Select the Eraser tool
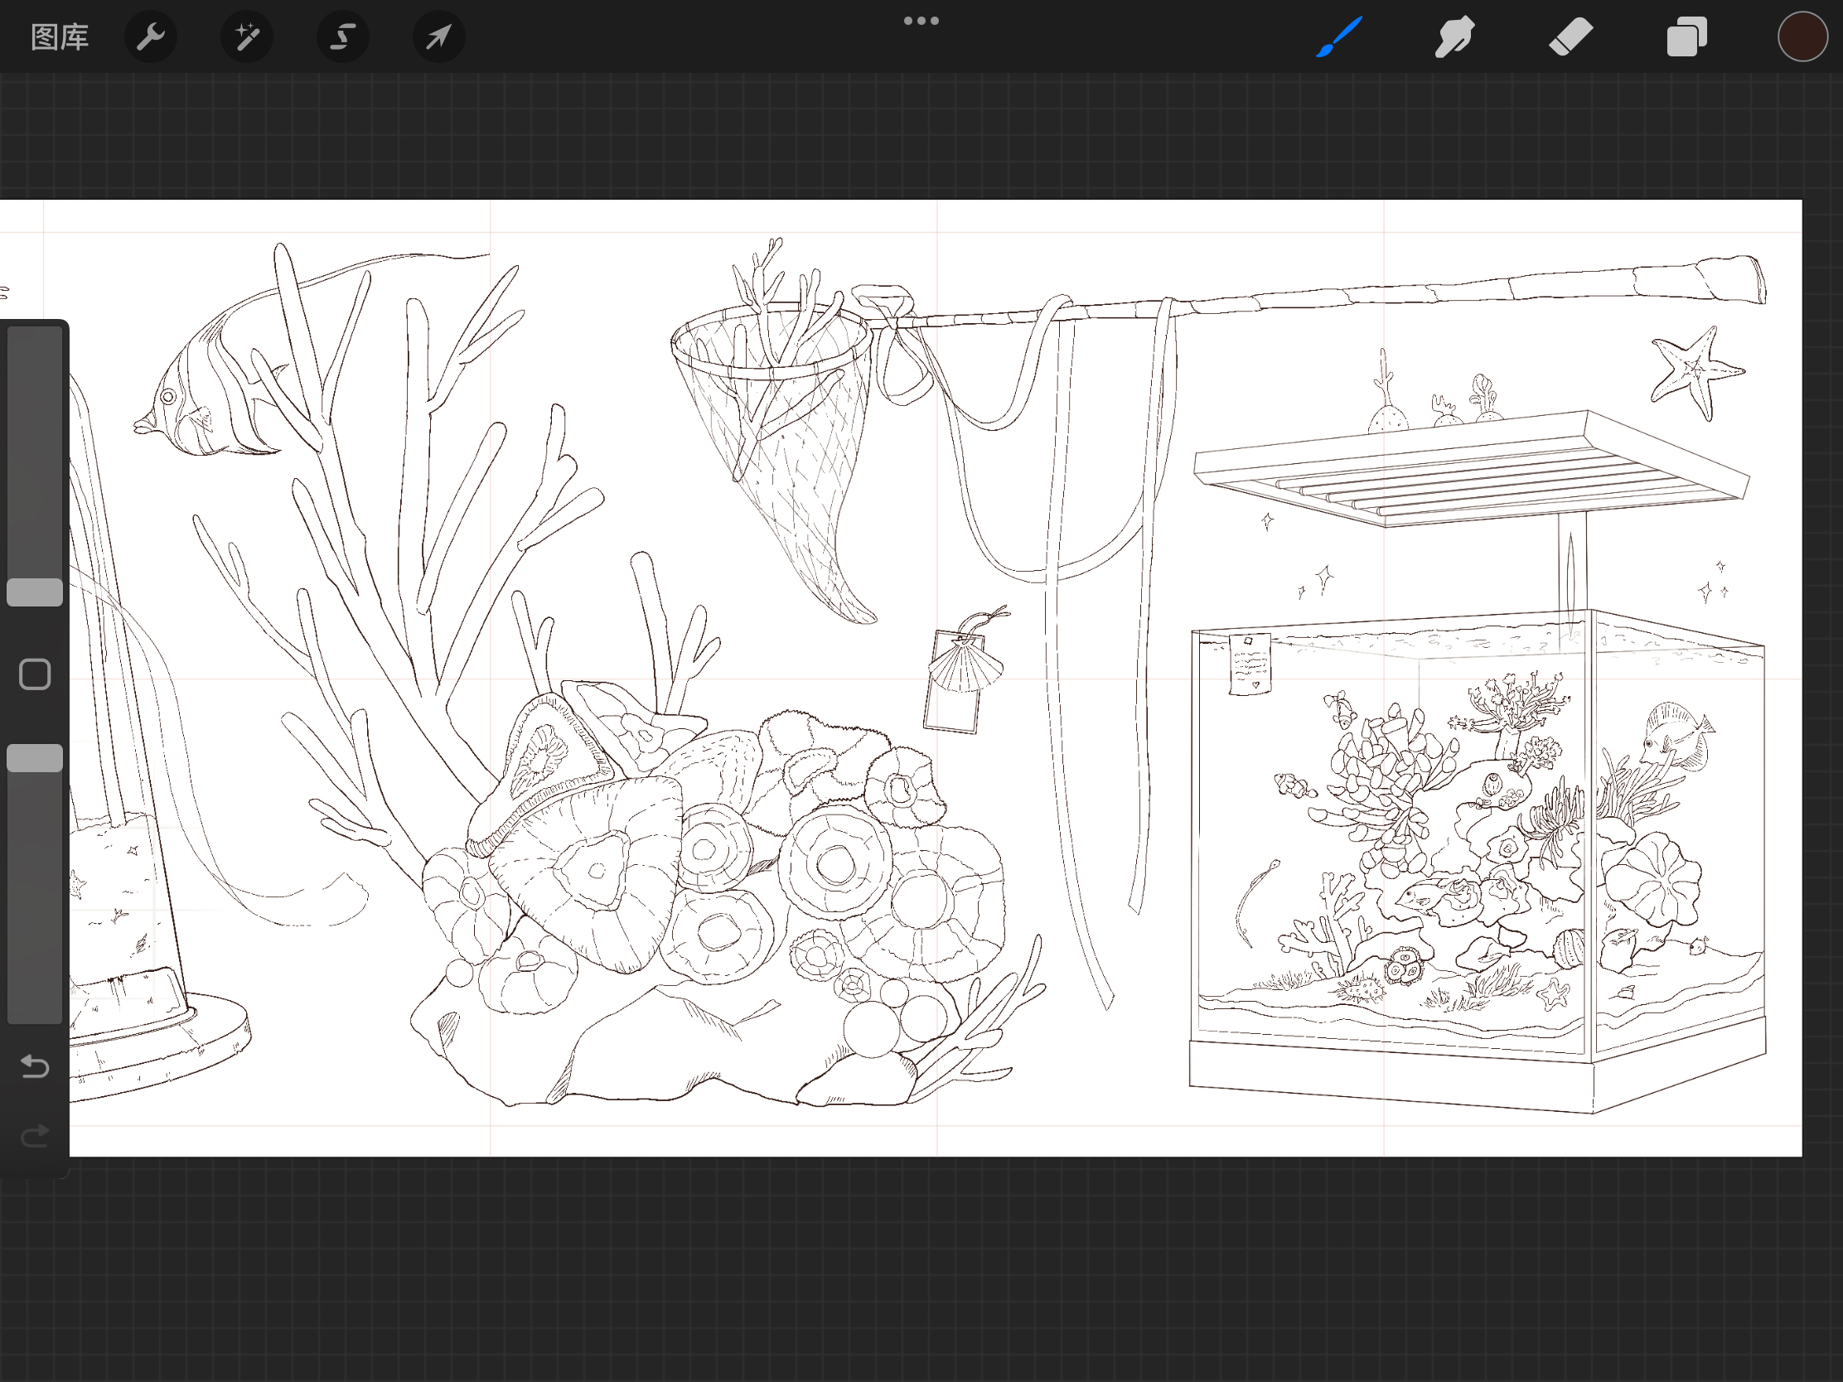Screen dimensions: 1843x1382 pyautogui.click(x=1570, y=37)
